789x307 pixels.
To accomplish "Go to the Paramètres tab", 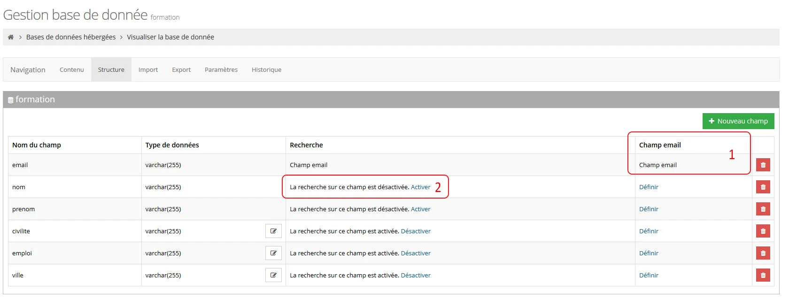I will pyautogui.click(x=221, y=69).
